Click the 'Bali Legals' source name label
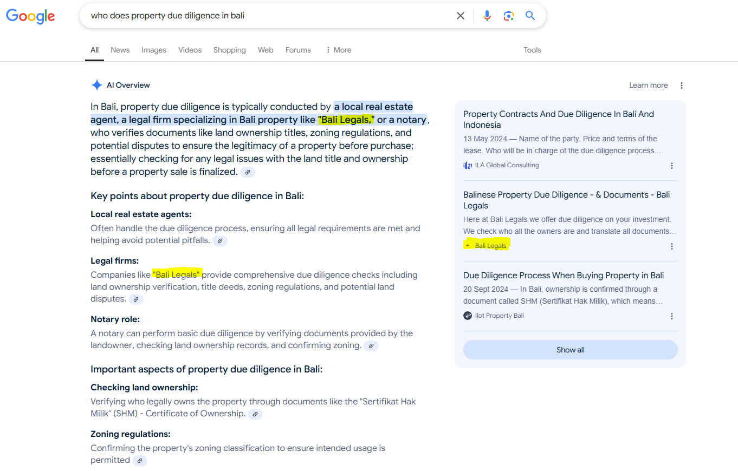This screenshot has height=471, width=738. [x=490, y=246]
